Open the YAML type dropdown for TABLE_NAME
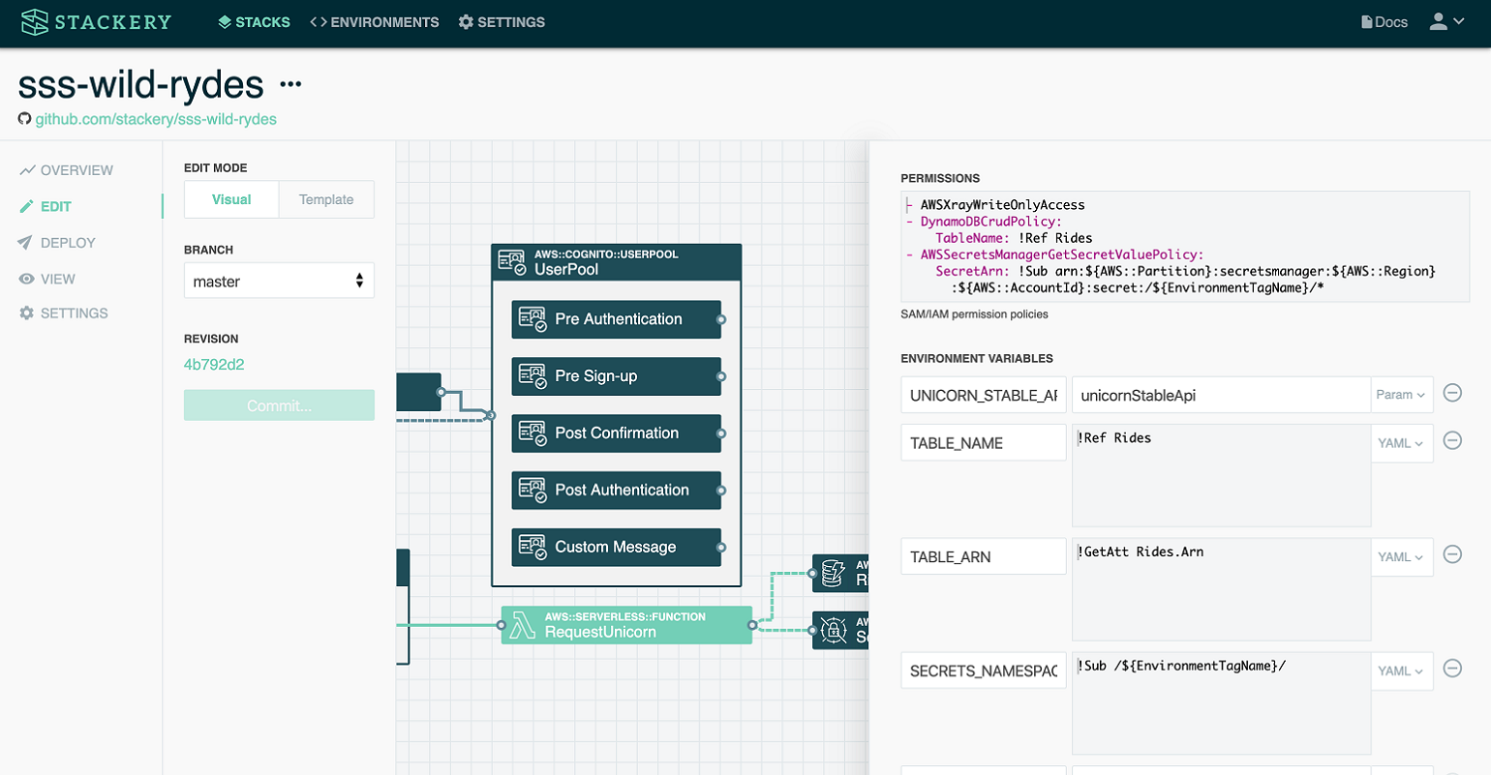 [1401, 442]
